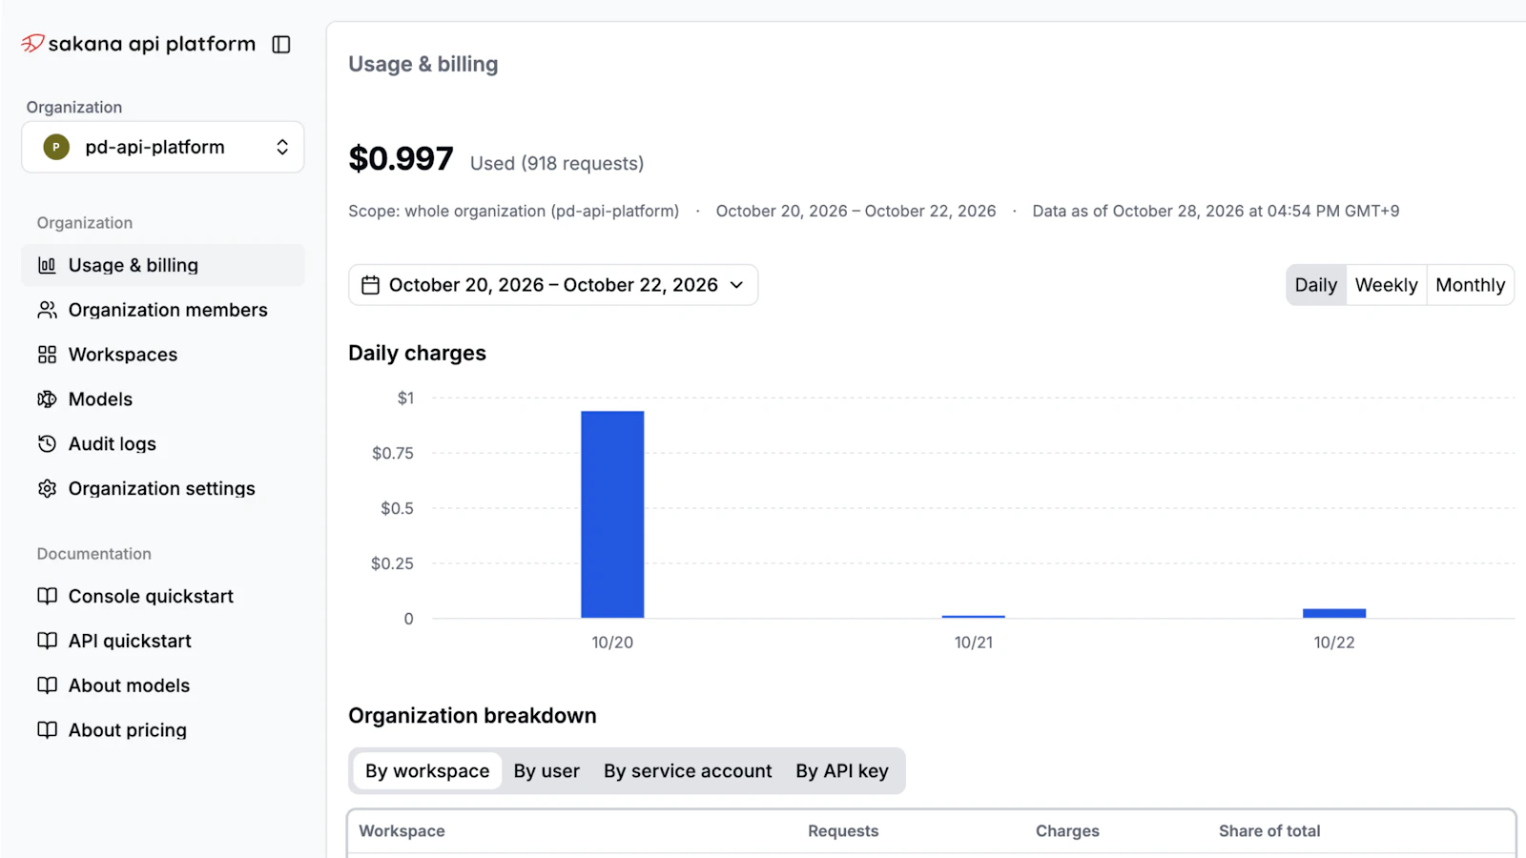The image size is (1526, 858).
Task: Click the Workspaces grid icon
Action: (x=47, y=355)
